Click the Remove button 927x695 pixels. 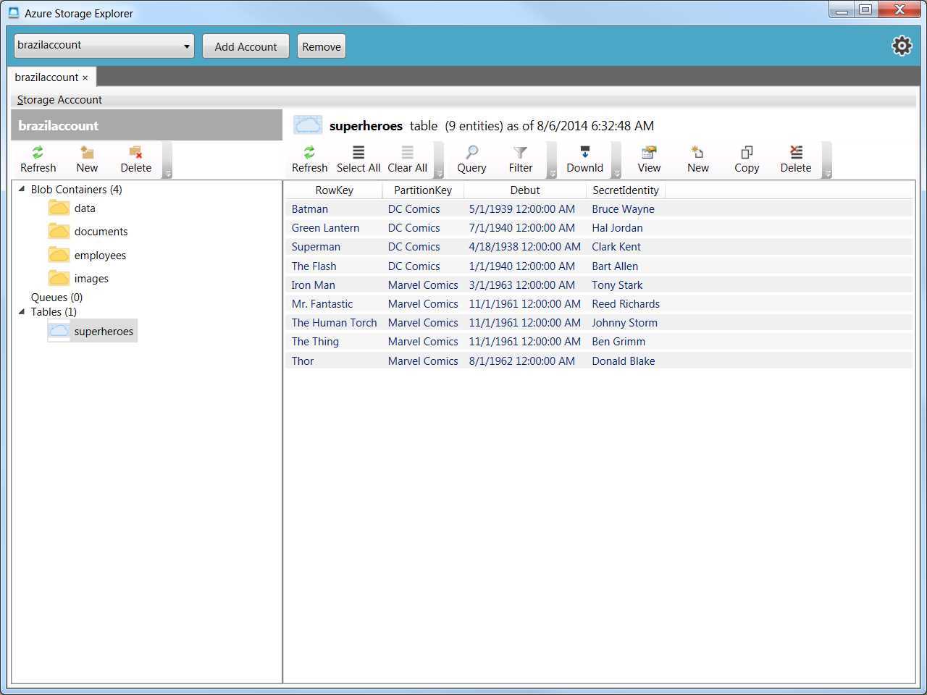point(322,46)
